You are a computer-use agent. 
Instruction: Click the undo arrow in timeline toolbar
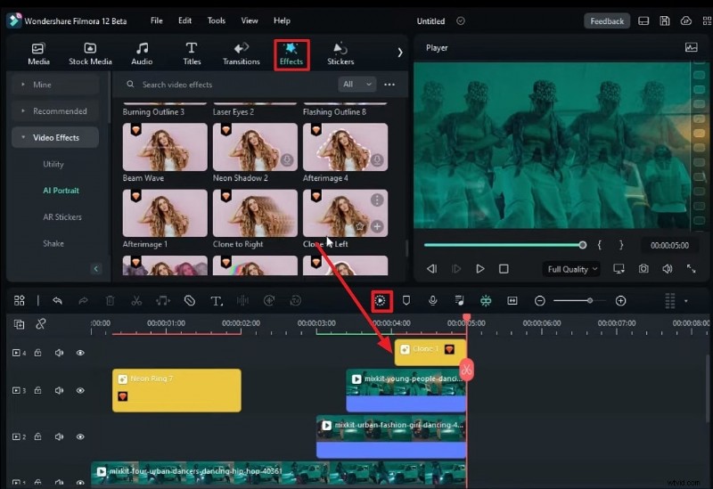[x=58, y=301]
